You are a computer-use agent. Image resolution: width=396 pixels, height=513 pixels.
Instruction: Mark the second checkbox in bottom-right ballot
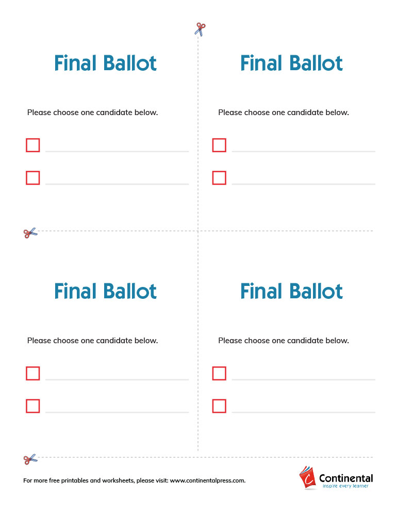[219, 406]
